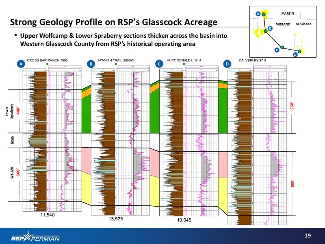Click the depth value 13,525
The image size is (325, 244).
click(x=116, y=219)
